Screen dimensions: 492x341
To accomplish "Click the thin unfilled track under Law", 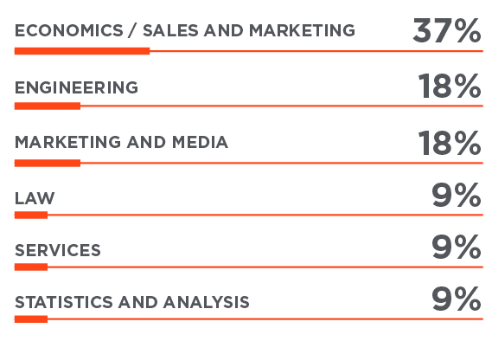I will tap(265, 216).
